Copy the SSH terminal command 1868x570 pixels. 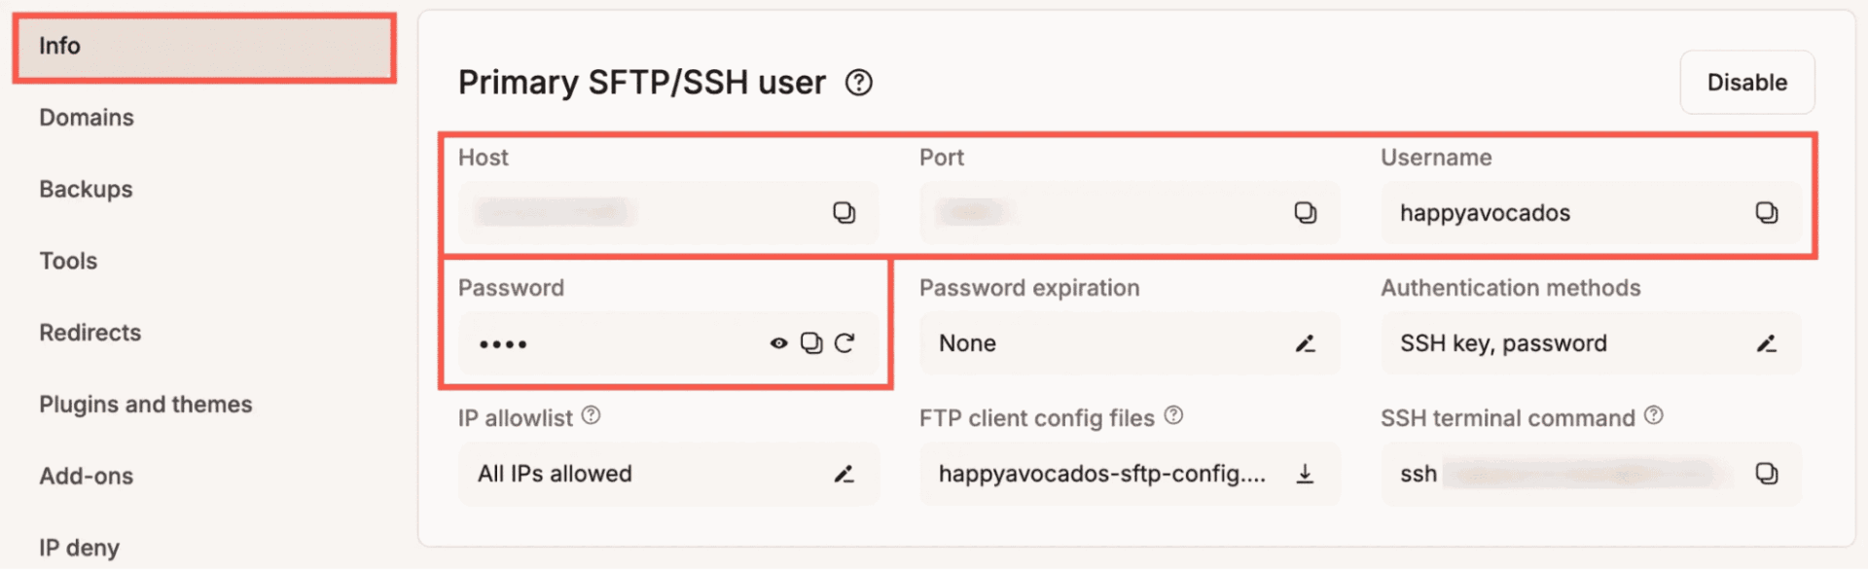click(1767, 474)
